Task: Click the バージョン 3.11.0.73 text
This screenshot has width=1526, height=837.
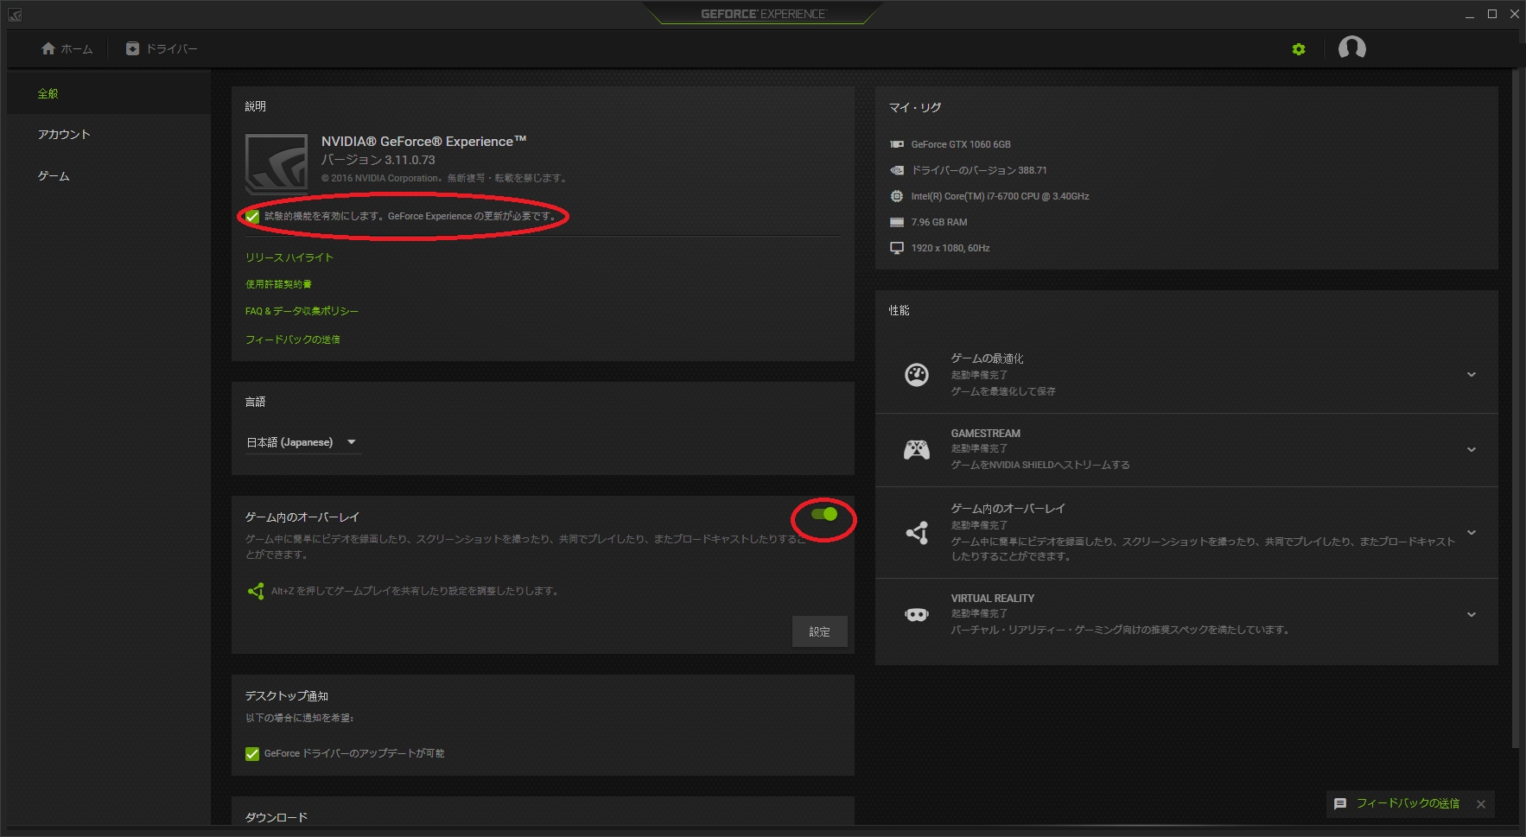Action: pos(378,161)
